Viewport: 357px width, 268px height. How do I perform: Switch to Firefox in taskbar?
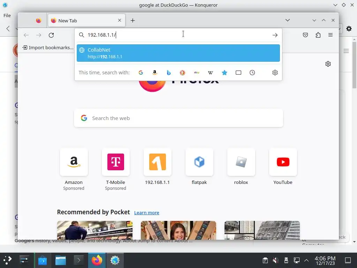[x=97, y=260]
